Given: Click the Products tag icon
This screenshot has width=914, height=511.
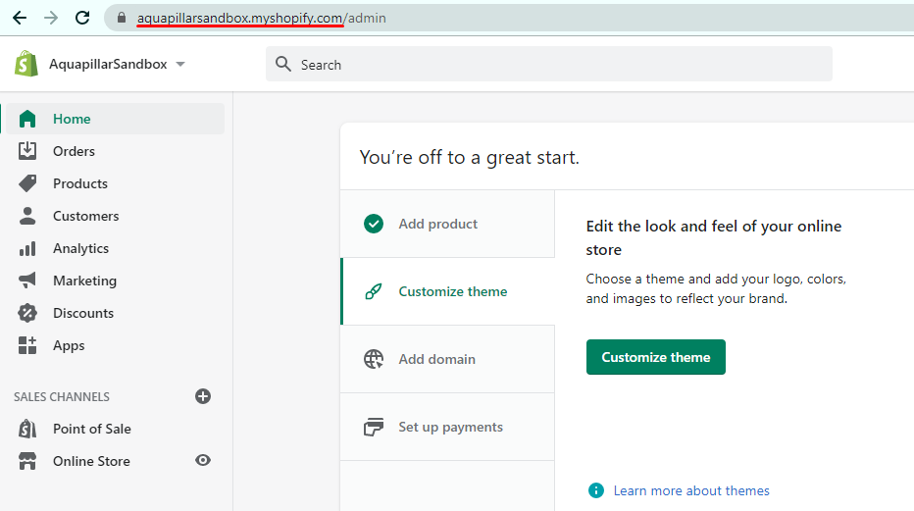Looking at the screenshot, I should (x=27, y=183).
